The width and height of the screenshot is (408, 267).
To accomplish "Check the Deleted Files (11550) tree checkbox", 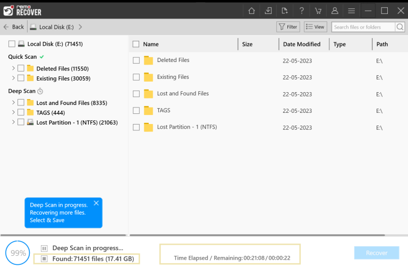I will tap(21, 68).
